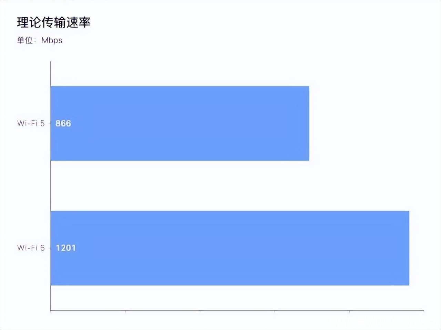Select the Wi-Fi 5 blue bar
This screenshot has height=330, width=441.
(180, 123)
